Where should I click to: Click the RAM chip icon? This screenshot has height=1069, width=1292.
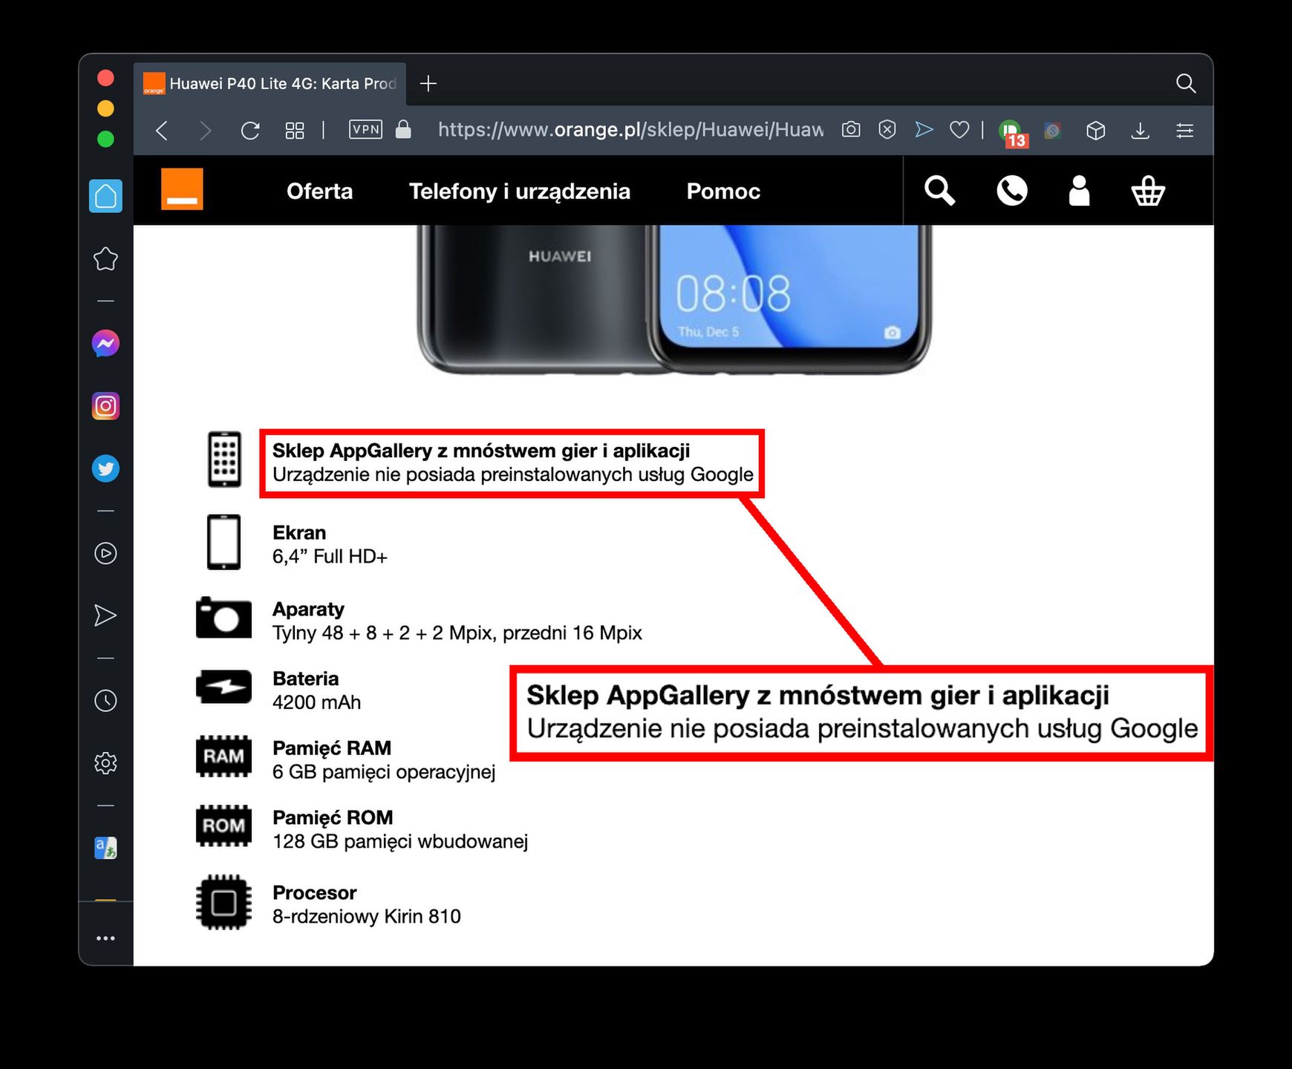[x=224, y=756]
